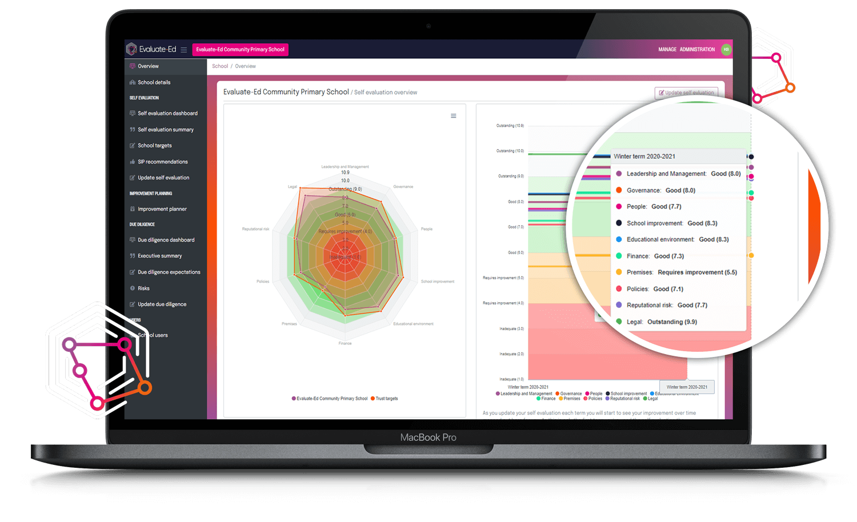The width and height of the screenshot is (857, 522).
Task: Open Update self evaluation in the sidebar
Action: click(x=163, y=178)
